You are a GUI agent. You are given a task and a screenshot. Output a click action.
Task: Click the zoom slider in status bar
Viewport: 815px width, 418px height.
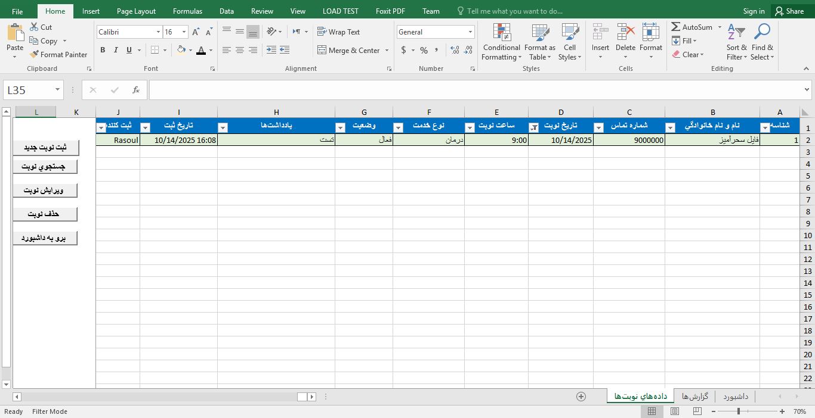click(739, 411)
